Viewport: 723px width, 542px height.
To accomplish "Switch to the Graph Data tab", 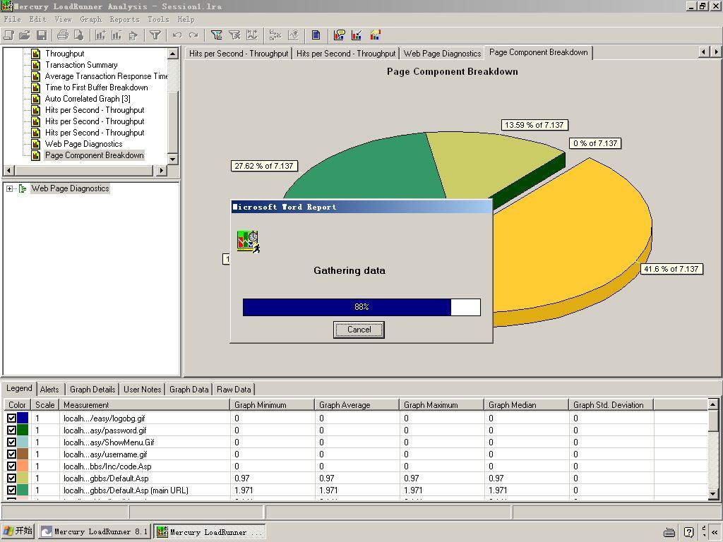I will pos(189,390).
